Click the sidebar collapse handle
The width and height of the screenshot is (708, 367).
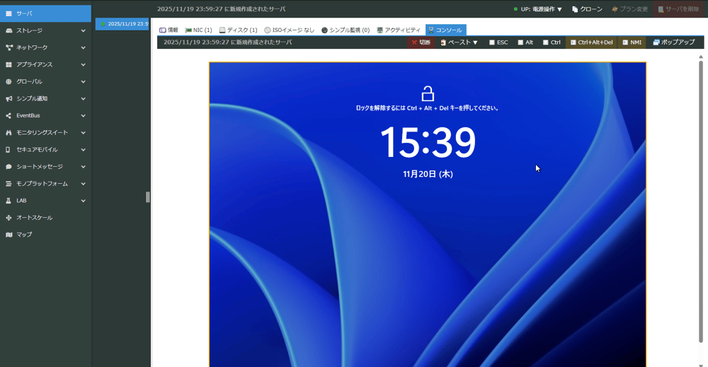pos(148,197)
